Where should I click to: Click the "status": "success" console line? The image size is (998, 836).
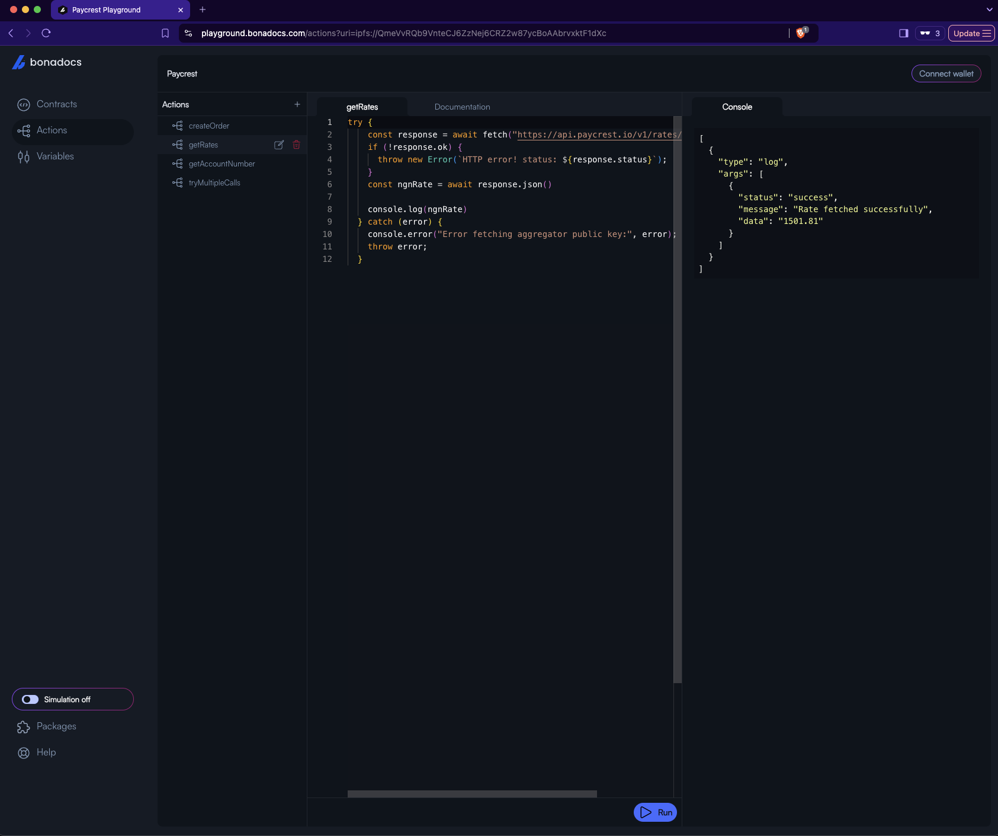788,197
